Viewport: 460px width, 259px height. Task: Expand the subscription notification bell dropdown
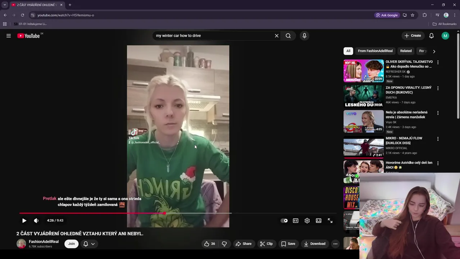click(x=89, y=244)
